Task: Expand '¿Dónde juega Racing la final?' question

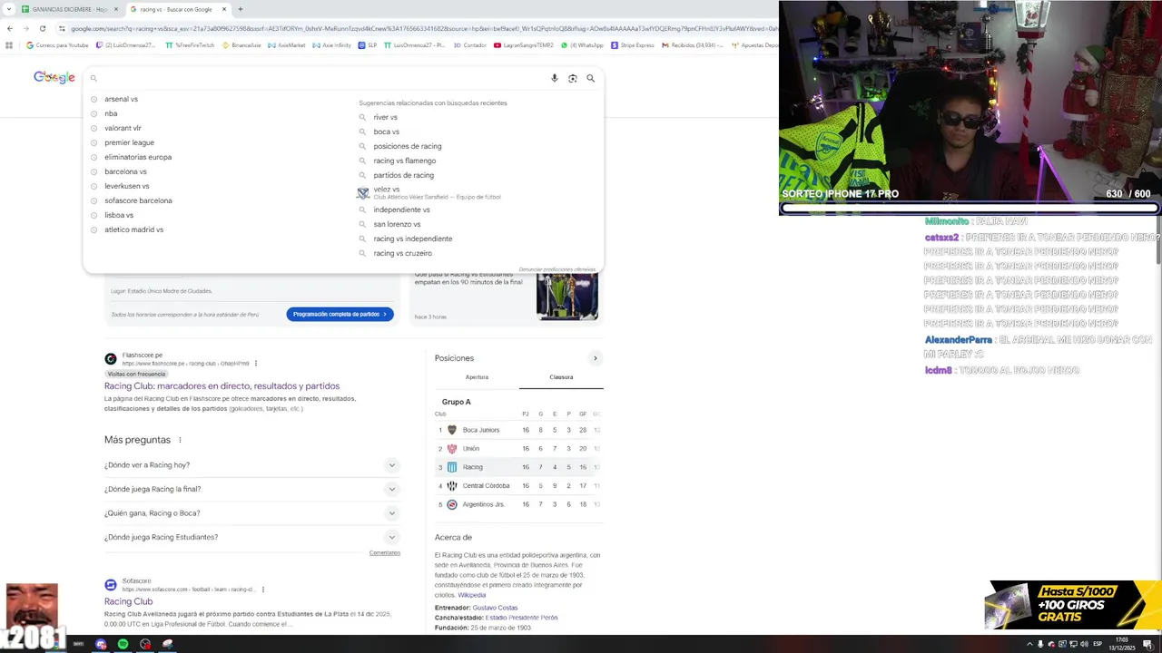Action: [251, 489]
